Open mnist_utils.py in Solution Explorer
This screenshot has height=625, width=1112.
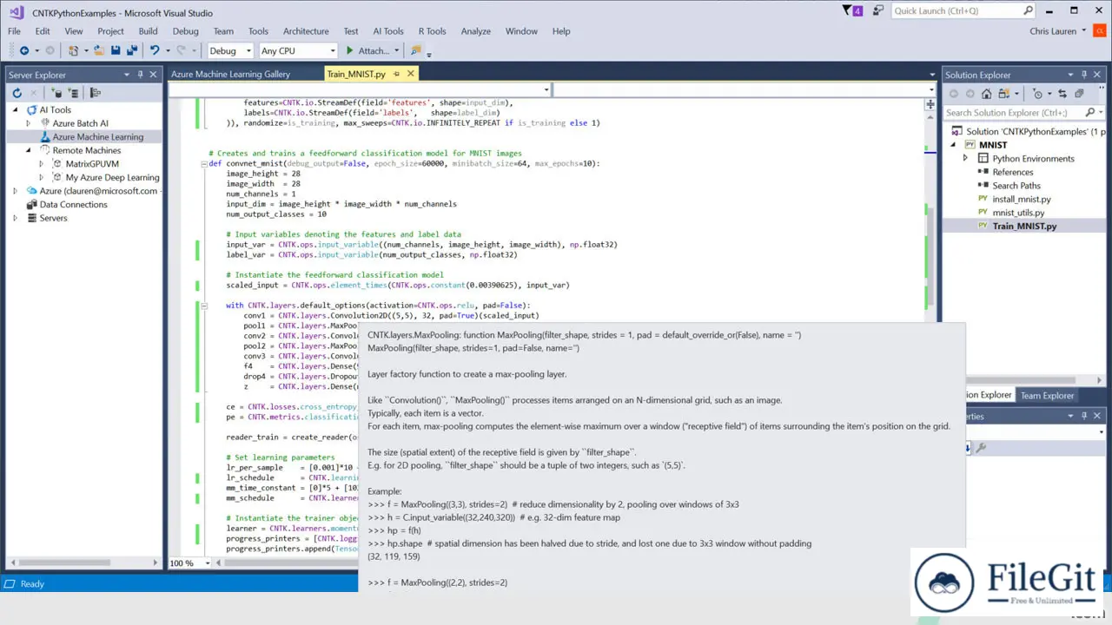coord(1018,212)
